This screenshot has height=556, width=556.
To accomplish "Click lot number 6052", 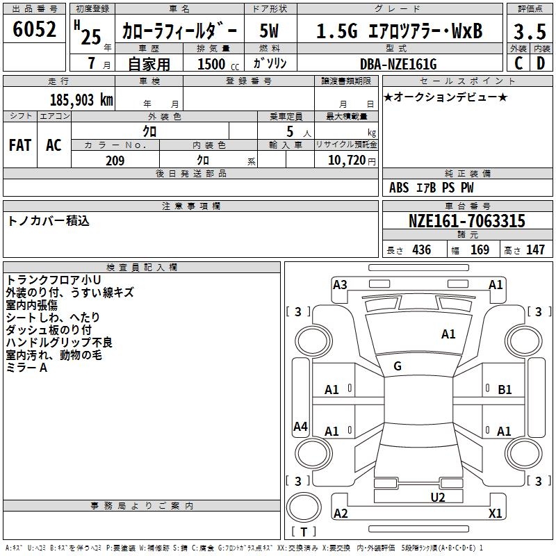I will point(35,30).
